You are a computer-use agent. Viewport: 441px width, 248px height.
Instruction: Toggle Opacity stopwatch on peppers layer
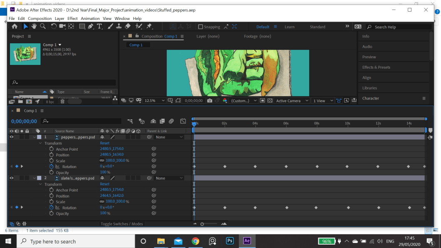tap(51, 172)
